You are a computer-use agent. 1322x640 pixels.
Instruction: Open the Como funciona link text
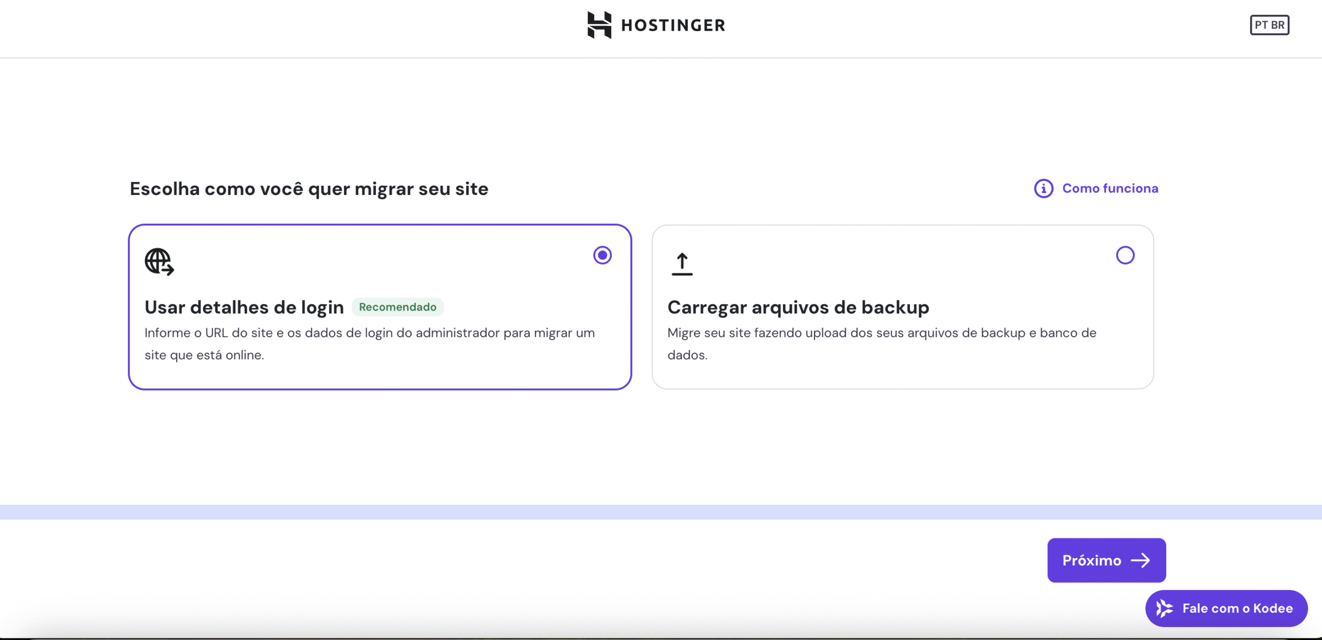click(x=1110, y=188)
